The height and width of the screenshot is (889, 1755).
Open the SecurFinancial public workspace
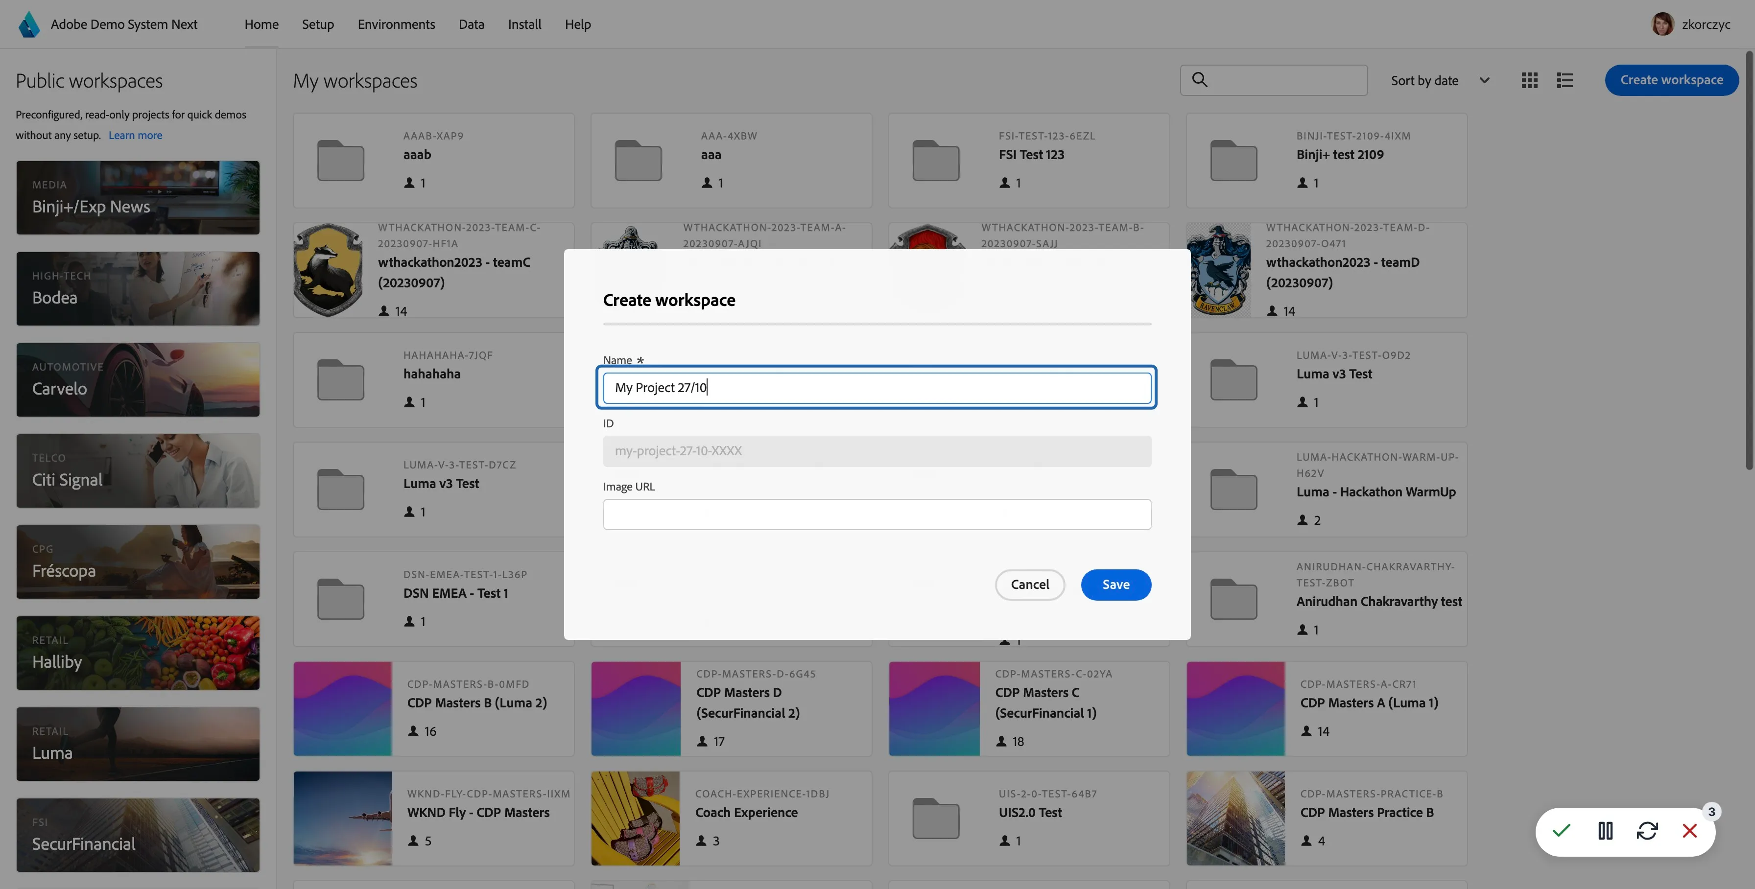tap(138, 835)
